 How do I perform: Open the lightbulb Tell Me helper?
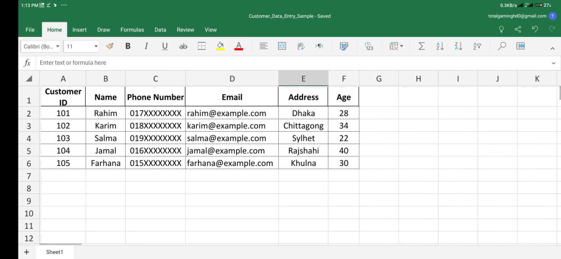(x=502, y=29)
